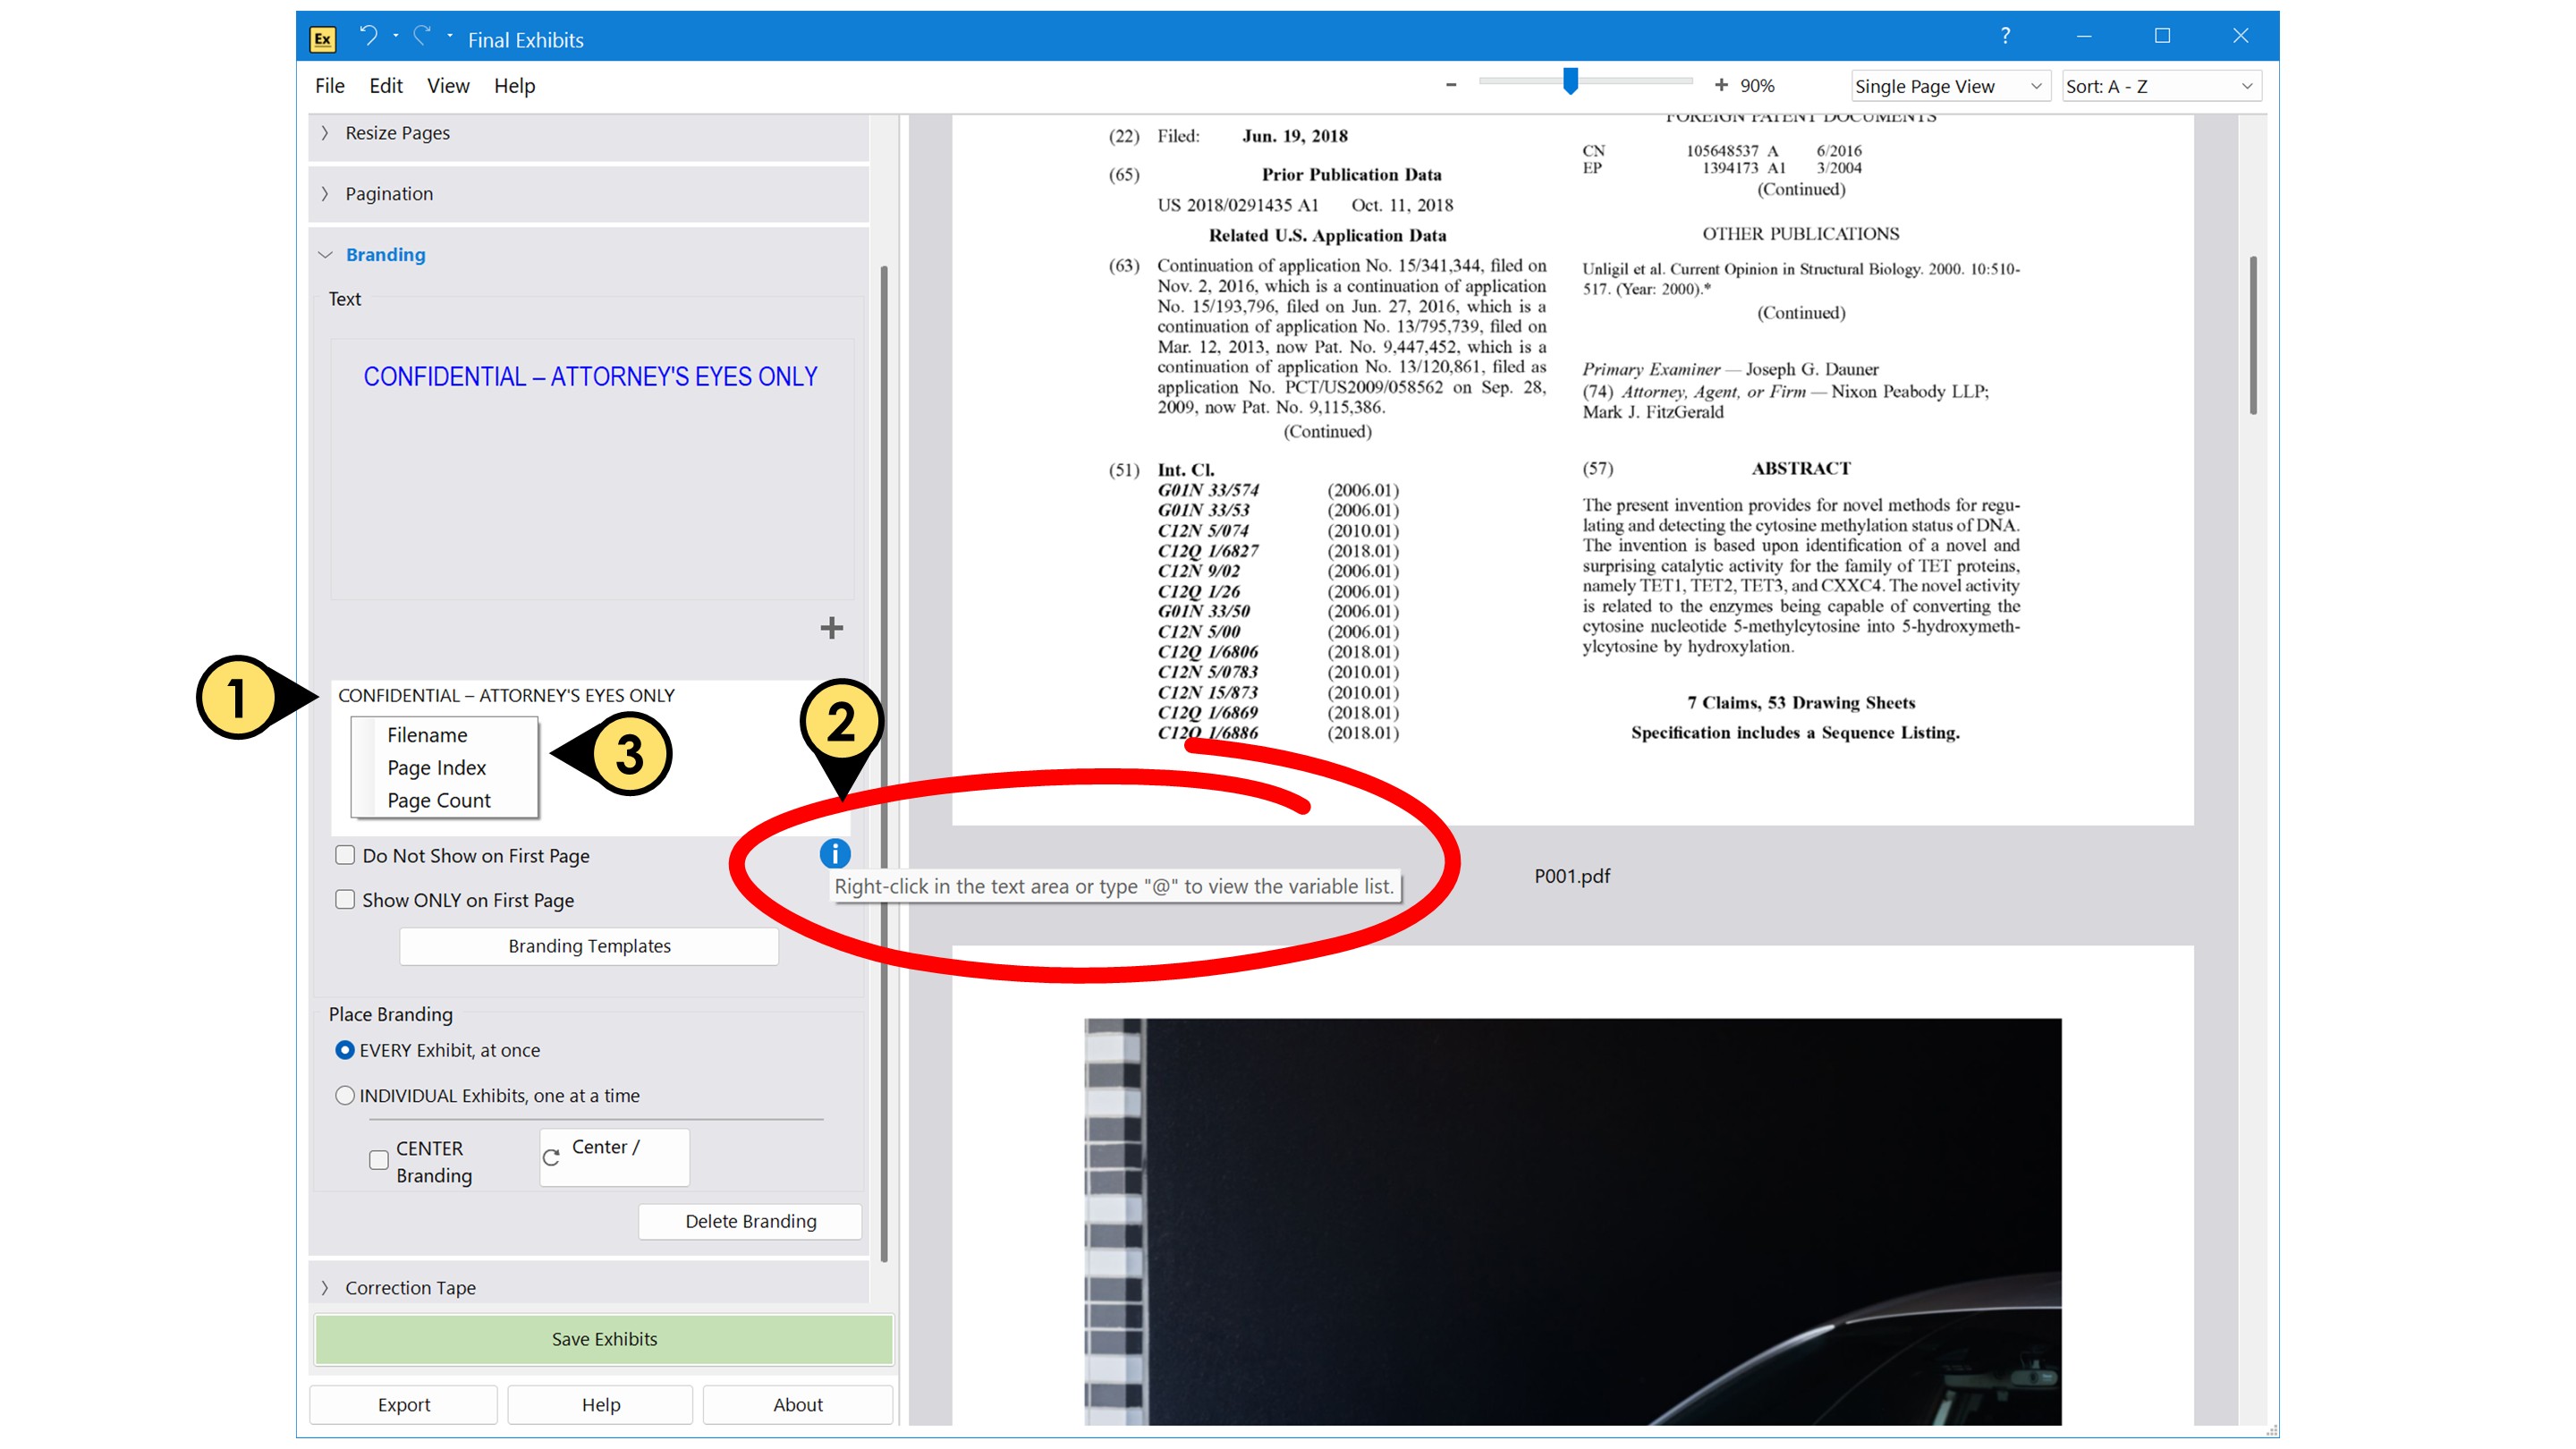Open the Single Page View dropdown
Viewport: 2576px width, 1449px height.
[x=1948, y=86]
